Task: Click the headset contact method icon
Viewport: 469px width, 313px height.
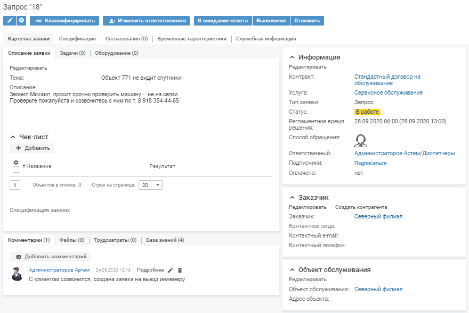Action: (x=361, y=141)
